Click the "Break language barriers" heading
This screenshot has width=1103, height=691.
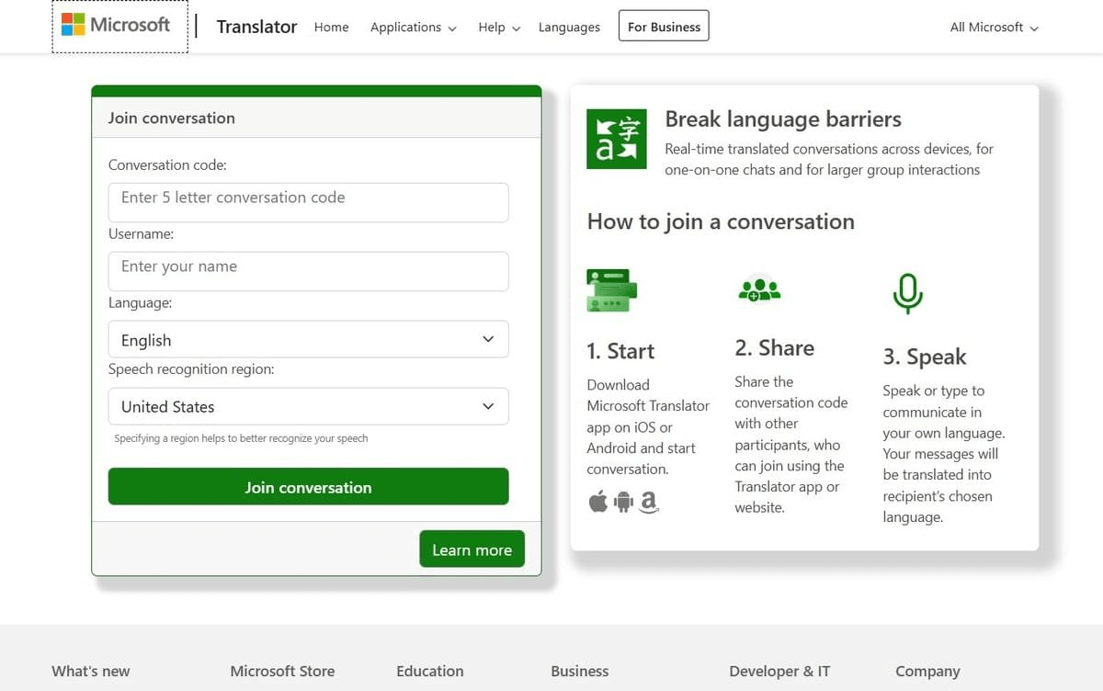(x=783, y=119)
